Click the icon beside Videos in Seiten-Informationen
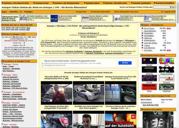This screenshot has width=179, height=128. 142,45
